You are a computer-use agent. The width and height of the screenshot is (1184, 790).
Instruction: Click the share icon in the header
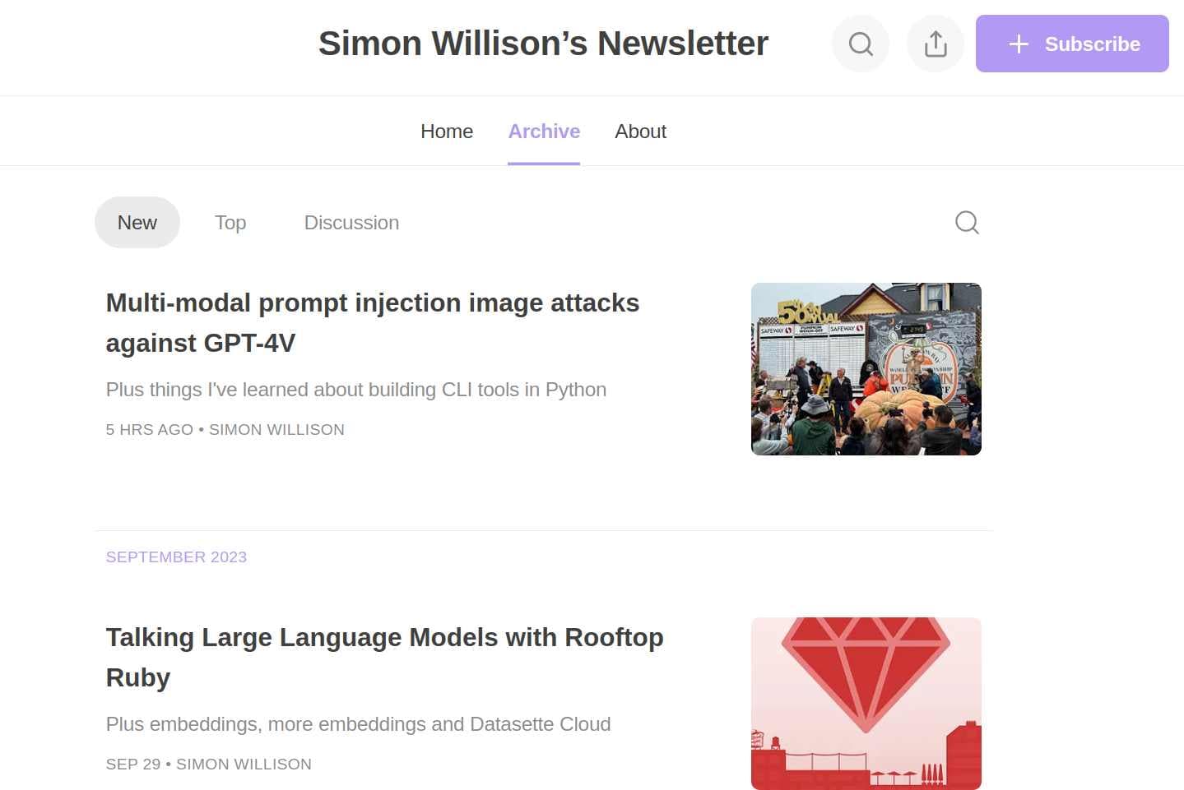pos(935,44)
